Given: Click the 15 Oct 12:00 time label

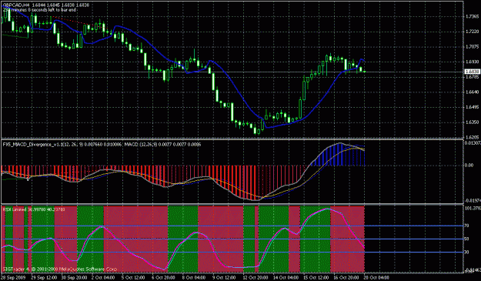Looking at the screenshot, I should coord(316,278).
